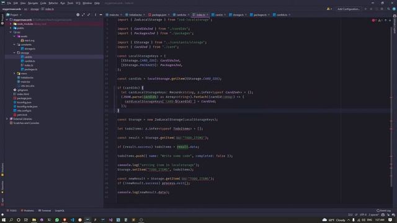Screen dimensions: 397x223
Task: Open the File menu
Action: [9, 3]
